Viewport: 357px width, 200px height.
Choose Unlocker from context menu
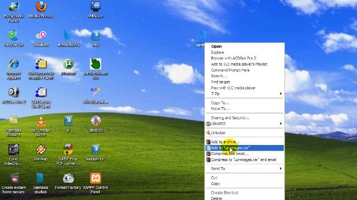[245, 133]
